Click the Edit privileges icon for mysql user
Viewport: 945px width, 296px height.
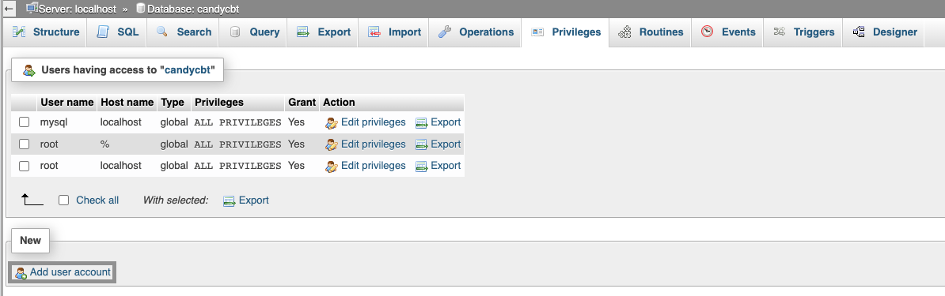pyautogui.click(x=332, y=122)
